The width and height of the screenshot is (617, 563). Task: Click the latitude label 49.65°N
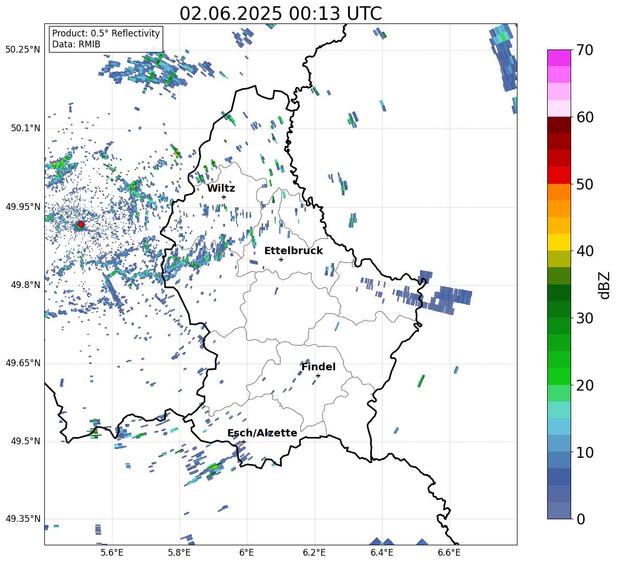click(23, 363)
